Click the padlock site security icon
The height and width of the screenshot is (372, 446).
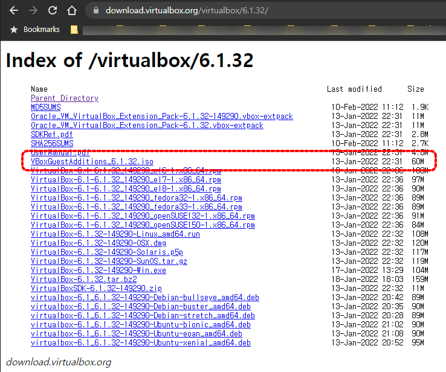[x=96, y=10]
